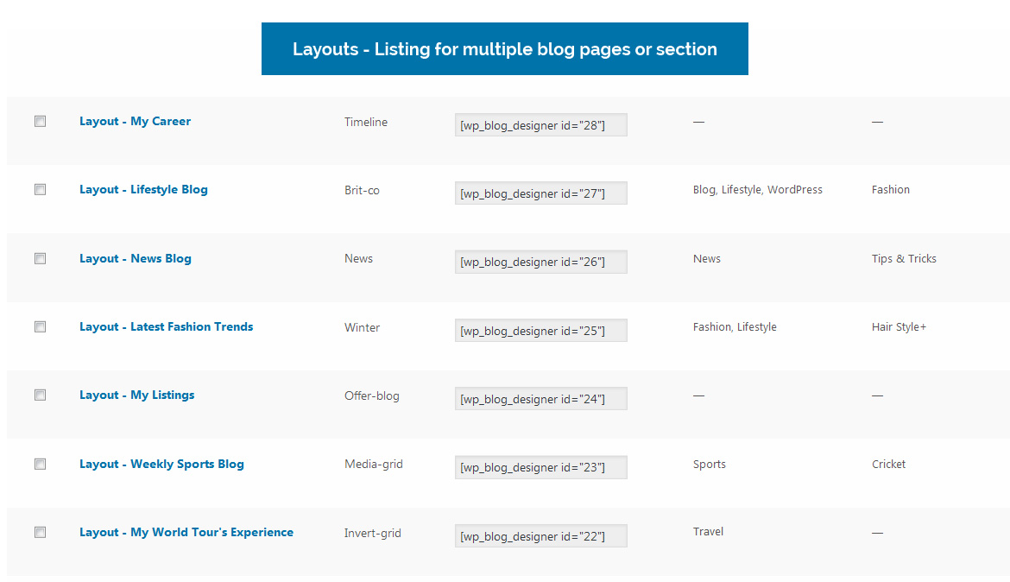Open Layout - My World Tour's Experience

(x=186, y=533)
